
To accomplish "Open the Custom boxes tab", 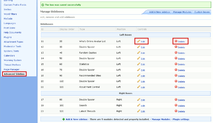I will coord(202,12).
